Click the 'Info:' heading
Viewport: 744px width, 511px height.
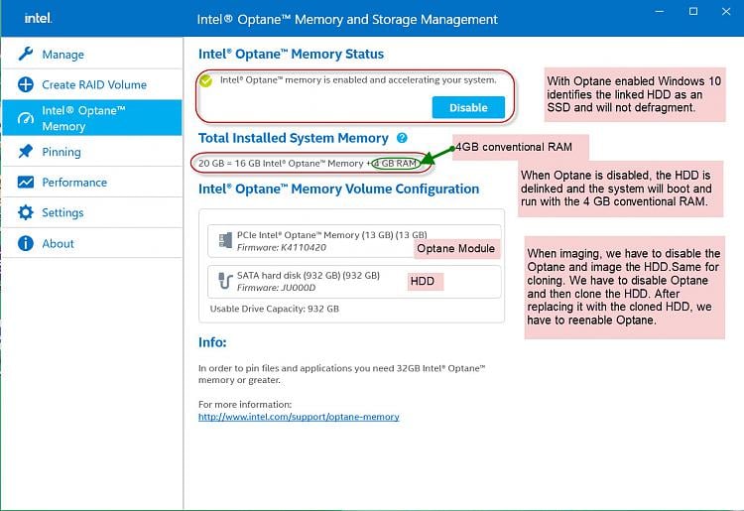pyautogui.click(x=212, y=342)
